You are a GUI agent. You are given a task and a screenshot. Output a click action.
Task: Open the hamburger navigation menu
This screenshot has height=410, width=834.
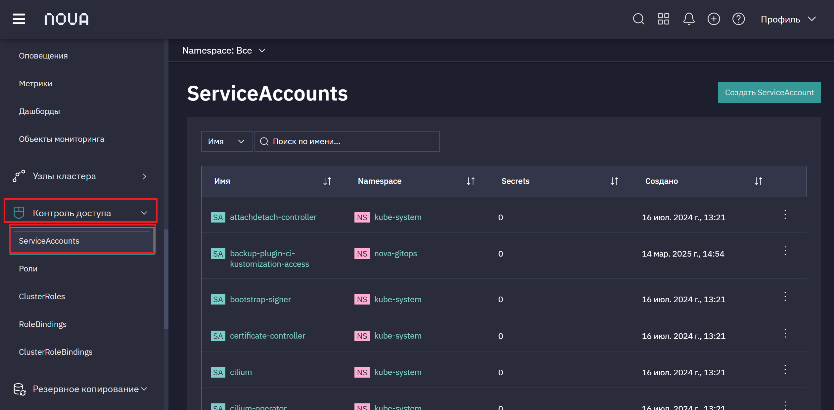point(19,19)
